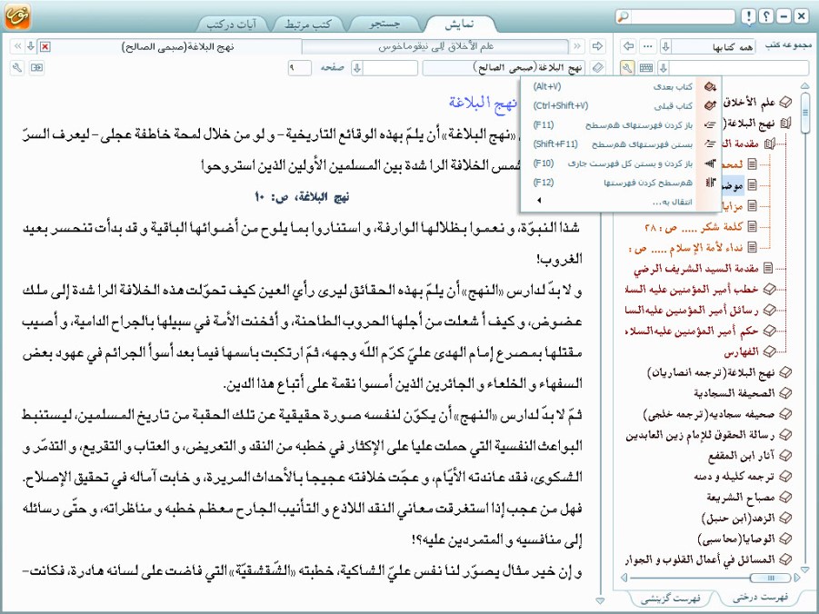Select حكم أمير المؤمنين tree item
This screenshot has width=819, height=614.
tap(691, 331)
